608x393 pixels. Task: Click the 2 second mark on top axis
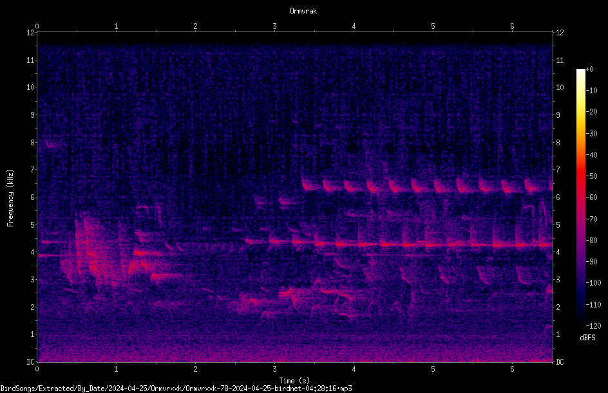(195, 26)
